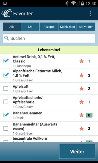Click the magnifier search icon
The height and width of the screenshot is (163, 98).
pos(7,38)
